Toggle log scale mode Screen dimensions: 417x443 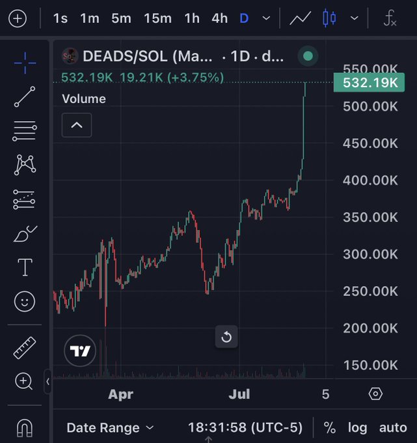[357, 428]
